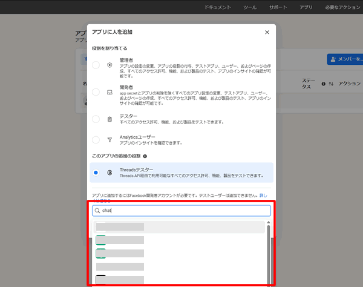Close the アプリに人を追加 dialog
363x287 pixels.
(267, 32)
